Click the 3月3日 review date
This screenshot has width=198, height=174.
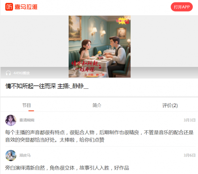coord(189,120)
